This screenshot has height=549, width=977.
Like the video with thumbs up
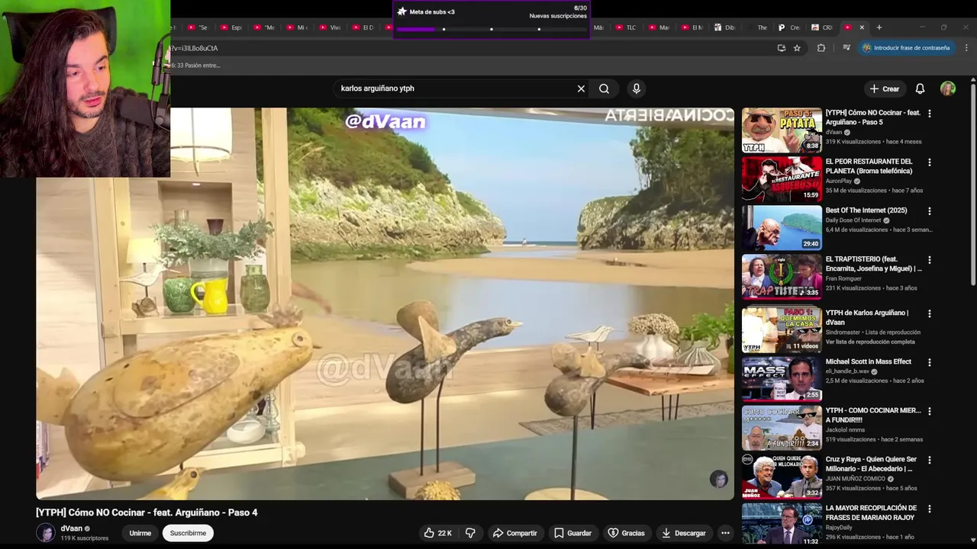click(x=438, y=533)
